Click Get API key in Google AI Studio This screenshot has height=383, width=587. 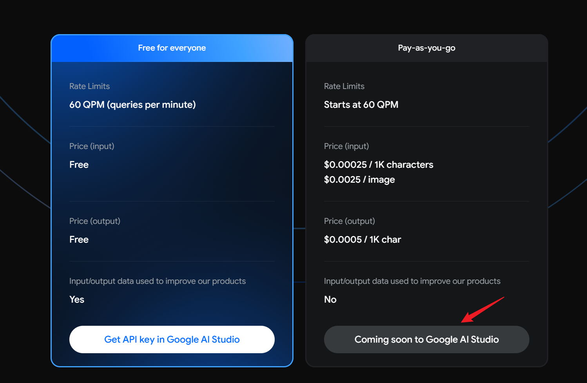tap(172, 339)
